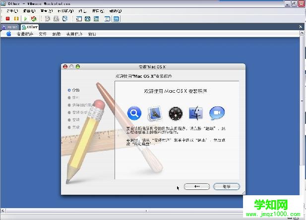306x220 pixels.
Task: Click the 继续 (Continue) button
Action: coord(226,186)
